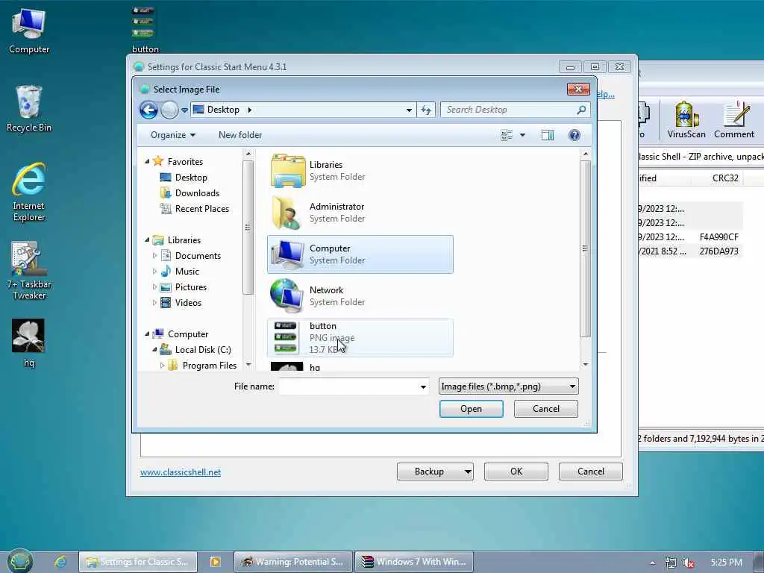Image resolution: width=764 pixels, height=573 pixels.
Task: Launch Internet Explorer from taskbar
Action: click(60, 562)
